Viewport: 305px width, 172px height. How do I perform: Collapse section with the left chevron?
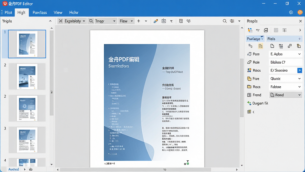(x=253, y=112)
